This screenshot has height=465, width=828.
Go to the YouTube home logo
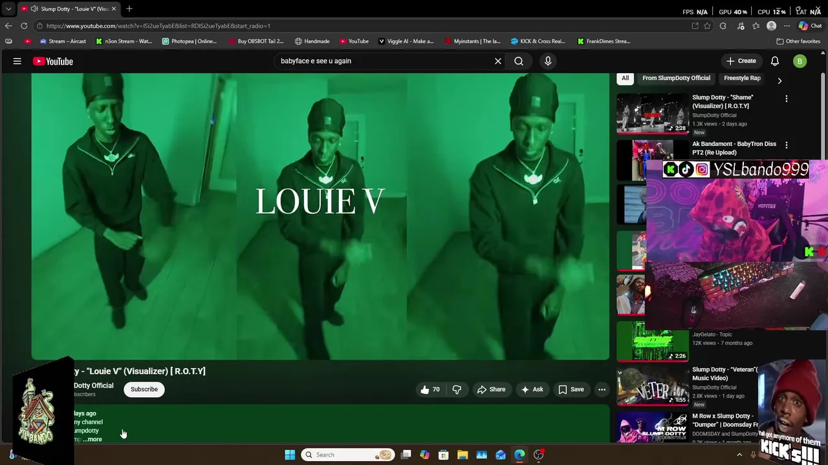point(53,61)
